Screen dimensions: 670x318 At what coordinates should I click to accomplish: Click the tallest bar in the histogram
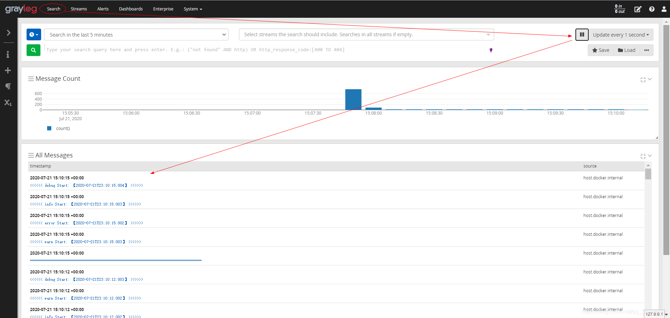[353, 99]
